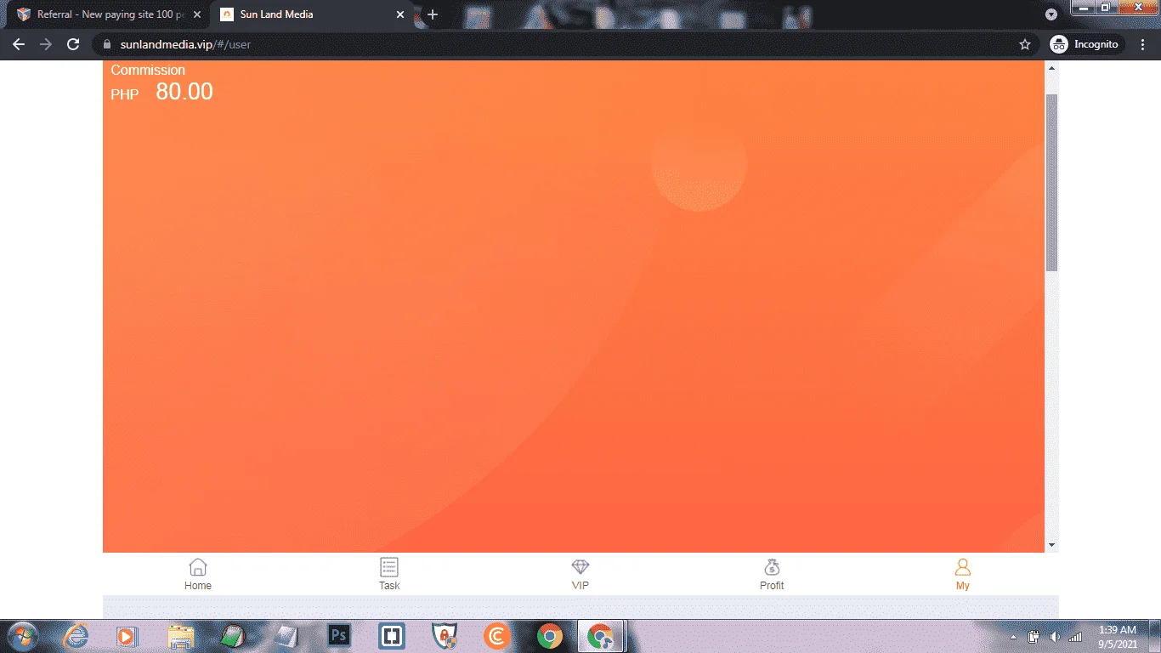This screenshot has width=1161, height=653.
Task: Launch Internet Explorer from taskbar
Action: 76,636
